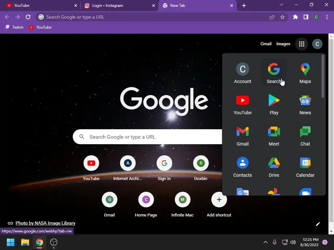
Task: Open OBS Studio from the taskbar
Action: (x=54, y=242)
